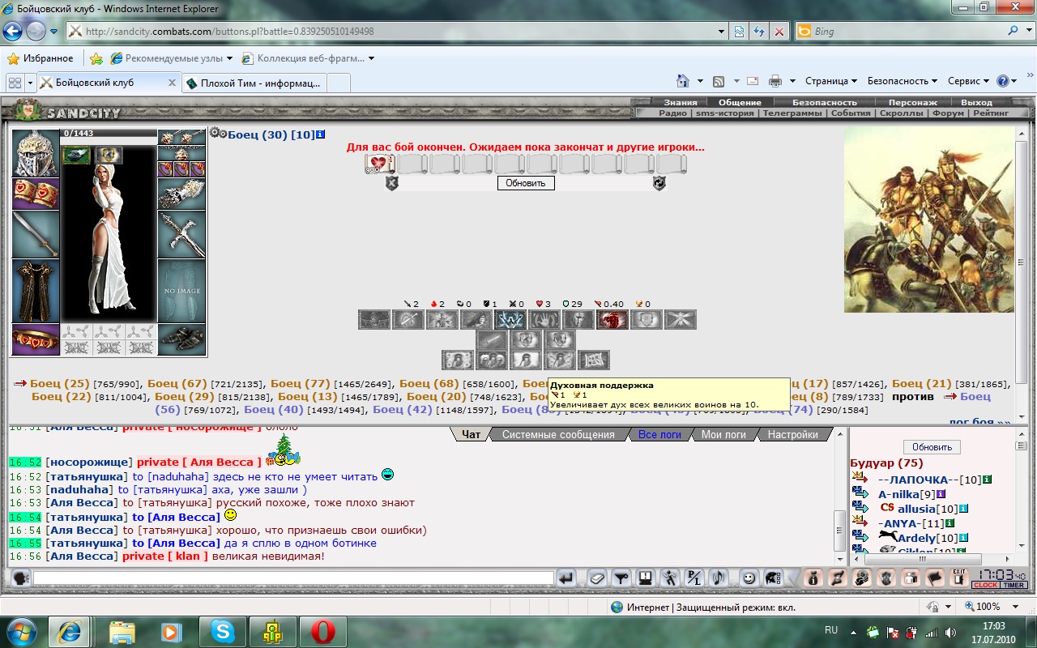Viewport: 1037px width, 648px height.
Task: Click the Рейтинг submenu link
Action: coord(992,113)
